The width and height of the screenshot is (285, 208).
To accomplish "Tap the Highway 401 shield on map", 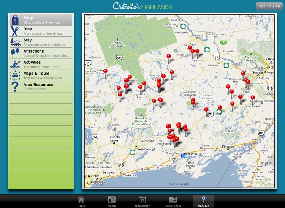I will click(261, 133).
